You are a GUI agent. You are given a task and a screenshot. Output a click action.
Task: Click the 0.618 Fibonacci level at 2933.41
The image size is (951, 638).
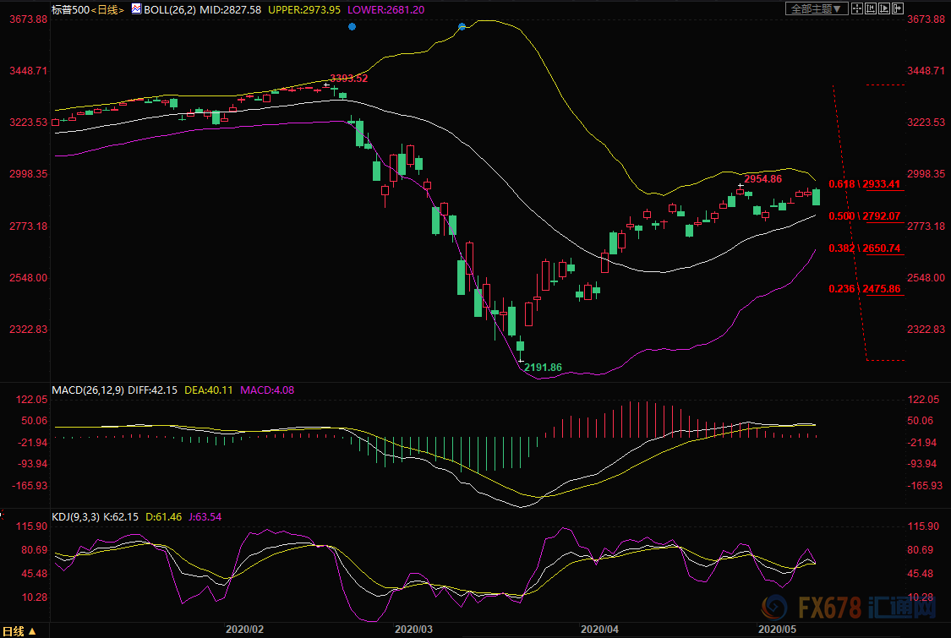click(x=864, y=184)
